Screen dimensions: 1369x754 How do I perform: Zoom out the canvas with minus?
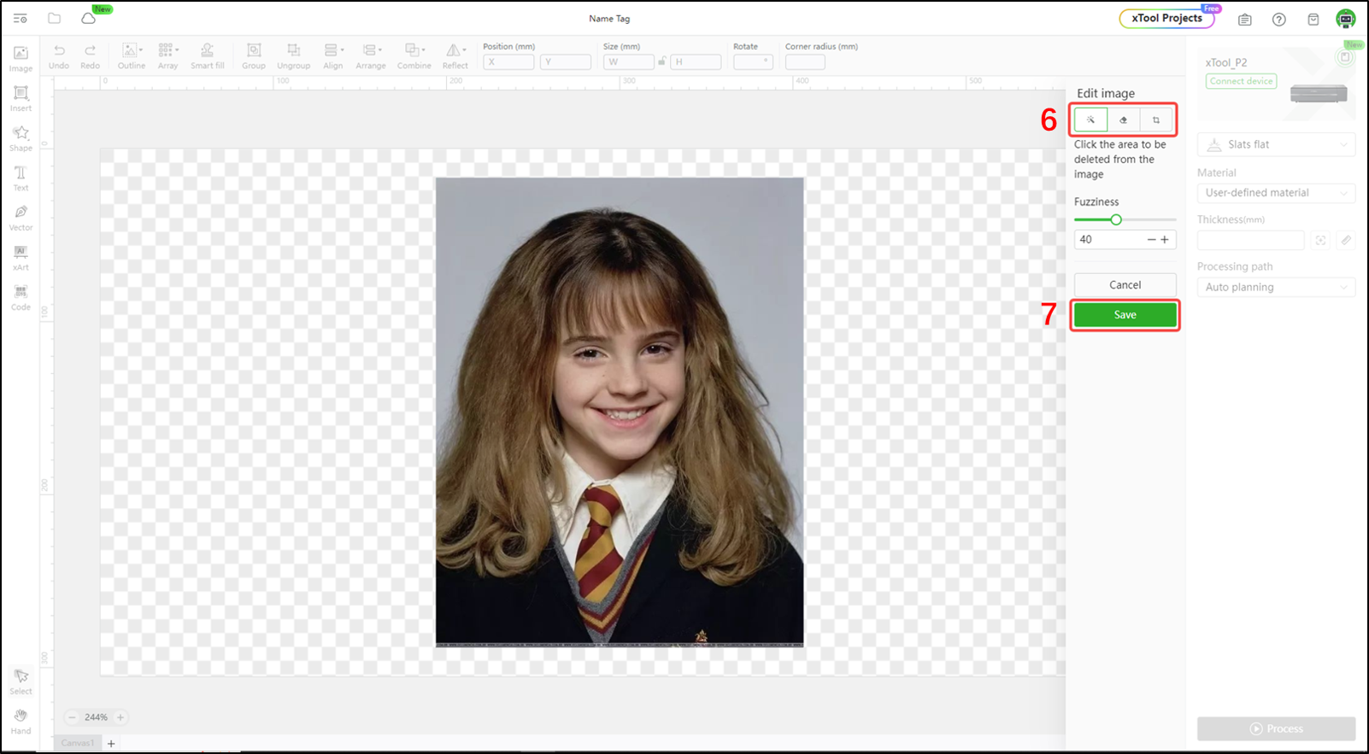pos(73,717)
